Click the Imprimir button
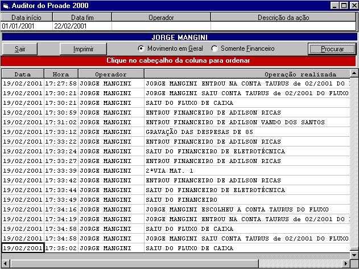The height and width of the screenshot is (269, 359). point(83,49)
